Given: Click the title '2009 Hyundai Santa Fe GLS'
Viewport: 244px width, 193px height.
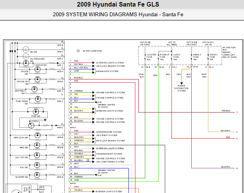Looking at the screenshot, I should [x=118, y=4].
